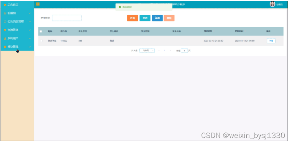This screenshot has width=291, height=143.
Task: Focus the go-to-page number input
Action: 184,51
